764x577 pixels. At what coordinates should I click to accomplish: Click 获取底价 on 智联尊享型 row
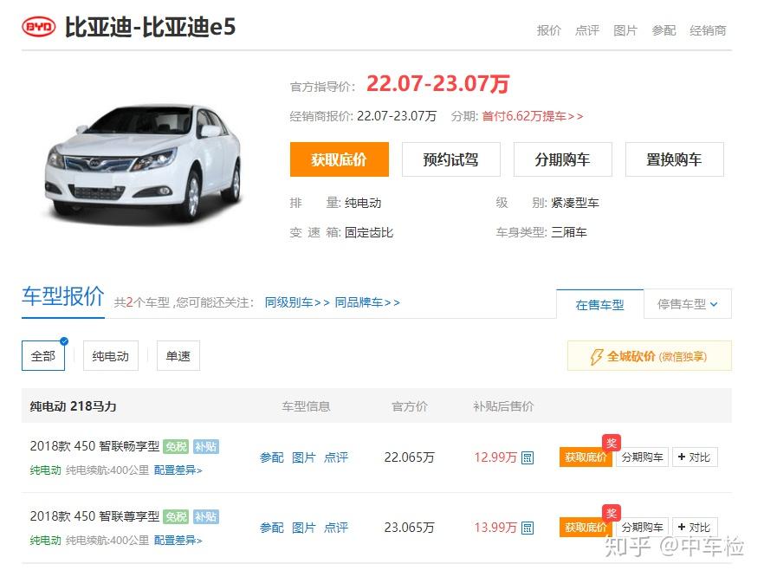point(586,528)
